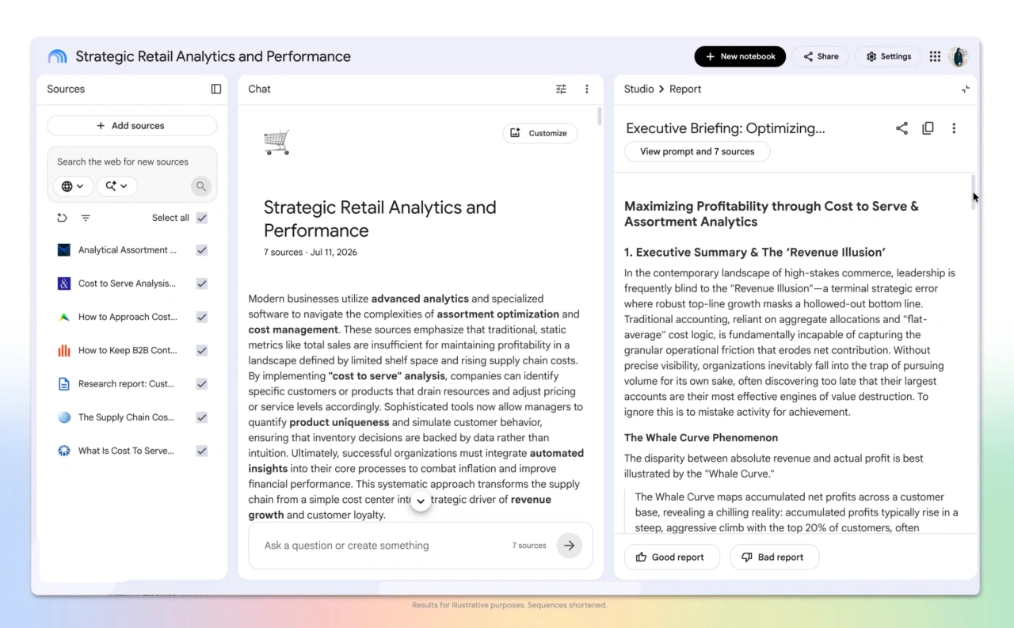
Task: Uncheck Cost to Serve Analysis checkbox
Action: point(202,284)
